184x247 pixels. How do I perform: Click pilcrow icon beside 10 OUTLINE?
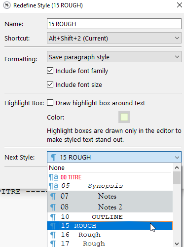(x=53, y=217)
